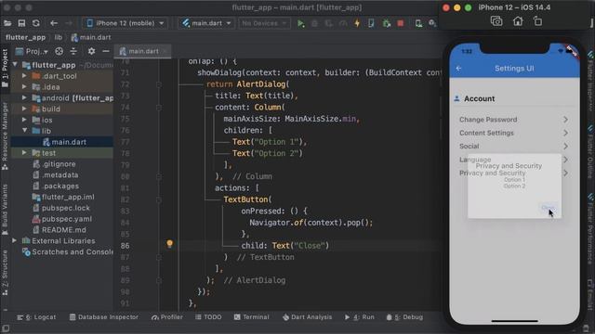
Task: Toggle the Project side tab
Action: point(5,68)
